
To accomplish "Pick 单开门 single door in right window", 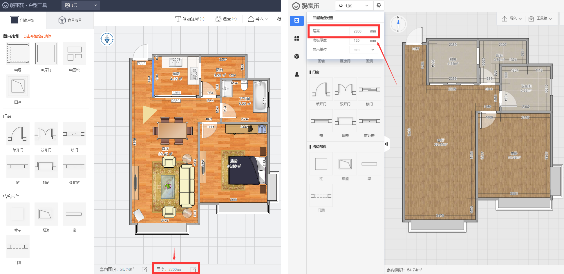I will pyautogui.click(x=321, y=89).
